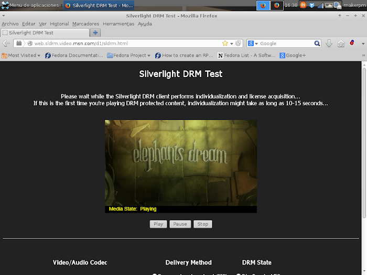Open the system monitor graph tray icon
Viewport: 367px width, 275px height.
(x=329, y=5)
